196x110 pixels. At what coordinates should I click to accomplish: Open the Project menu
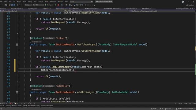tap(19, 2)
